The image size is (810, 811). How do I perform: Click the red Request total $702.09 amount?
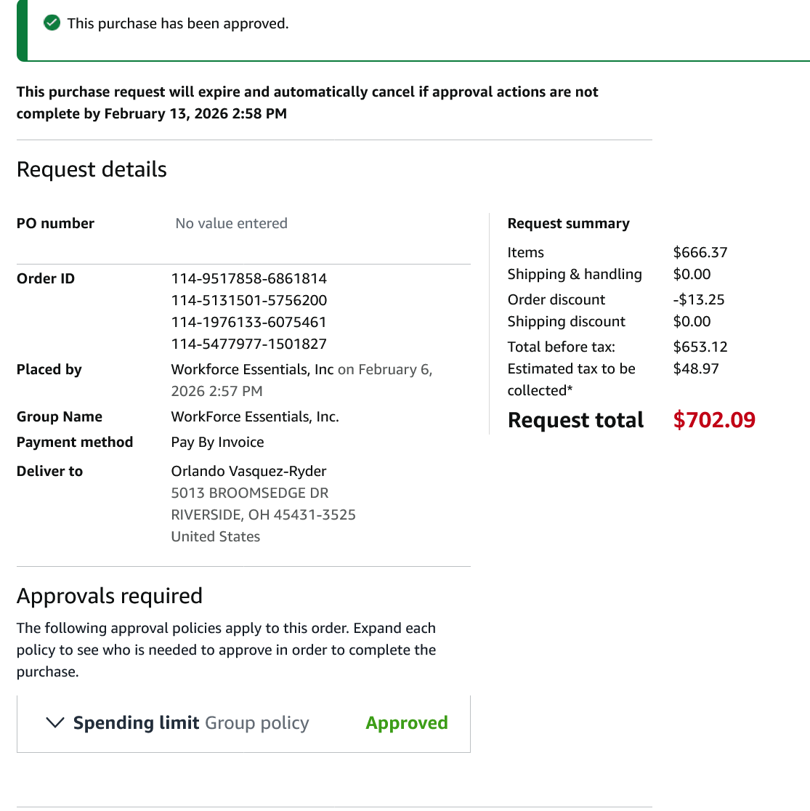[714, 419]
